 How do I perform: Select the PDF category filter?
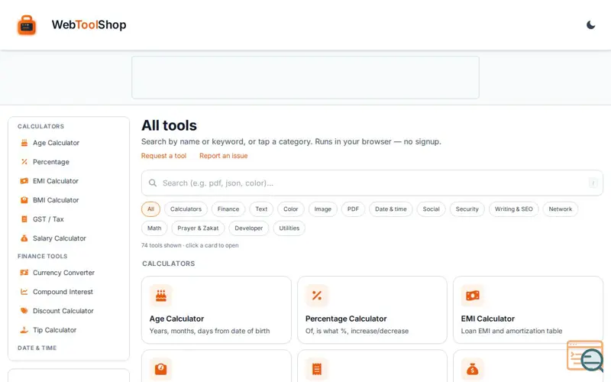point(353,209)
